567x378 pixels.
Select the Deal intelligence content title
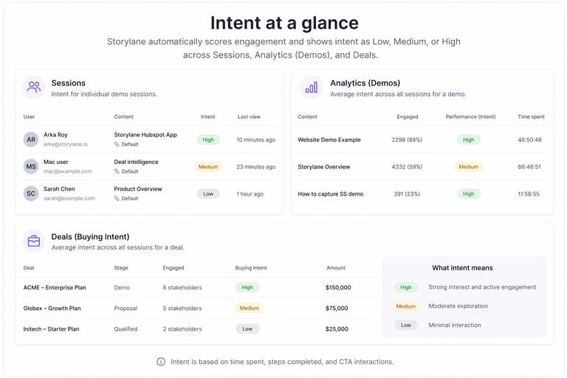point(137,162)
